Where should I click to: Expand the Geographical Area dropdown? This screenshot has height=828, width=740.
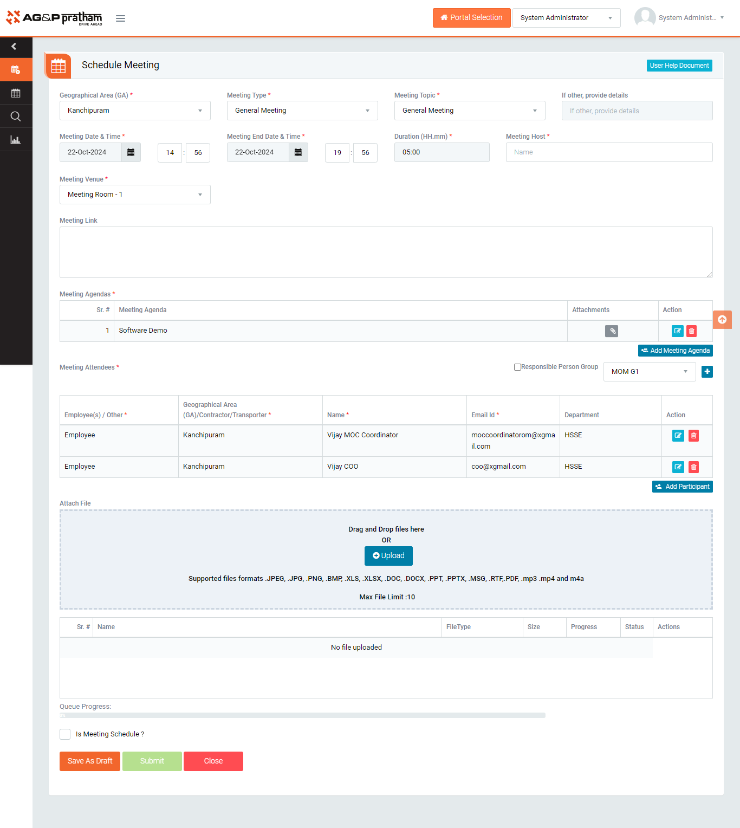pos(135,111)
